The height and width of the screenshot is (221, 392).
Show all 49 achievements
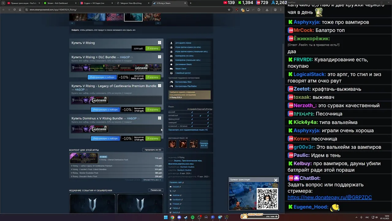(x=204, y=144)
